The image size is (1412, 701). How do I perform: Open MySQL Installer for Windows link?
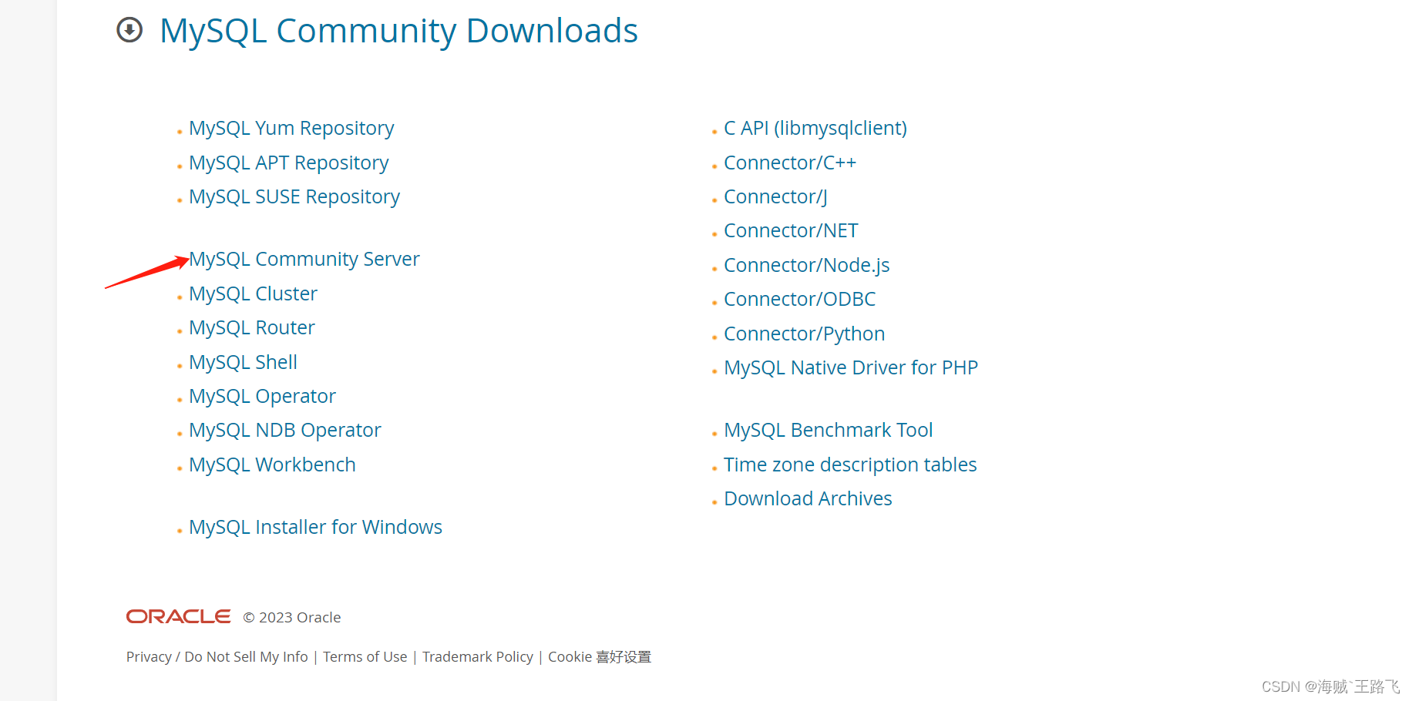coord(315,527)
